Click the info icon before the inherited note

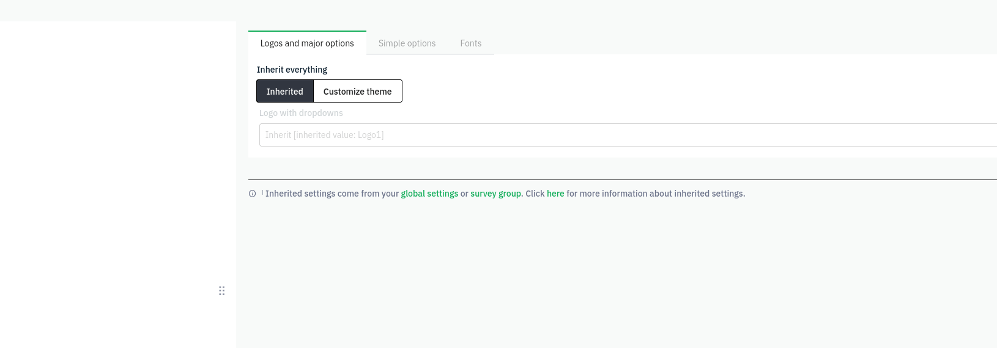252,194
